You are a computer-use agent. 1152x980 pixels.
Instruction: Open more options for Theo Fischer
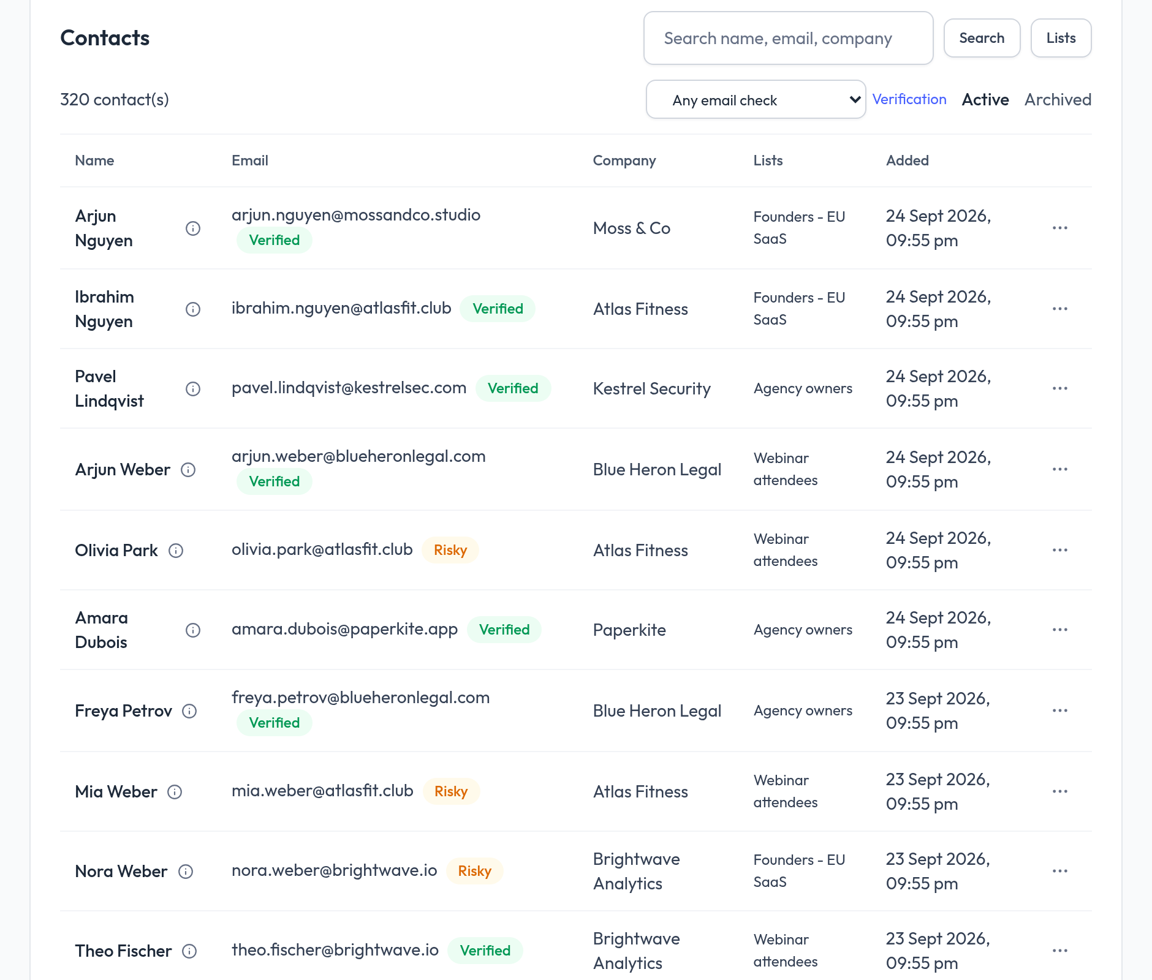[1060, 951]
